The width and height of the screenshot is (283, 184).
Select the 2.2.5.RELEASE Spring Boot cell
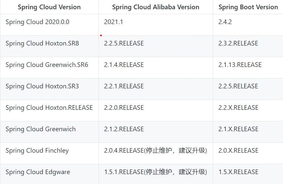pyautogui.click(x=248, y=89)
